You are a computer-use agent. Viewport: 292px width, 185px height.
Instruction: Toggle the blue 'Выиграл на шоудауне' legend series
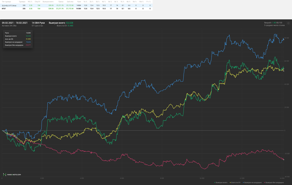click(x=252, y=183)
